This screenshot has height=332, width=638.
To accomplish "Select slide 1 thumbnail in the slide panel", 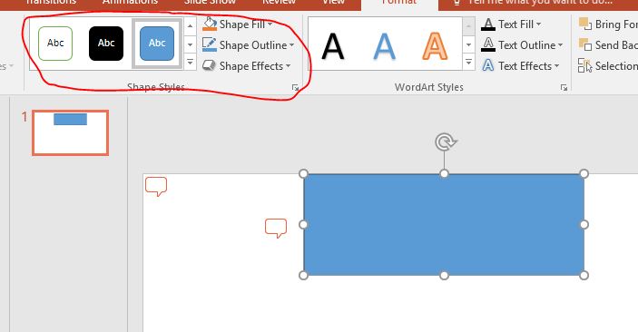I will pyautogui.click(x=71, y=133).
